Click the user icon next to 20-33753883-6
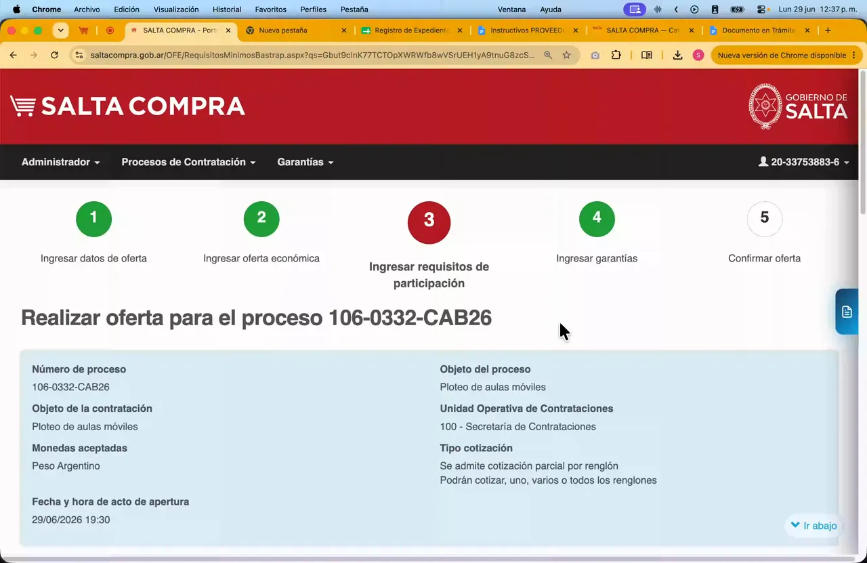The height and width of the screenshot is (563, 867). click(x=763, y=162)
